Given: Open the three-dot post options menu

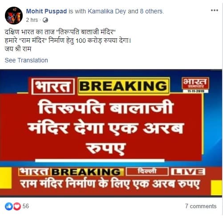Looking at the screenshot, I should pyautogui.click(x=215, y=10).
